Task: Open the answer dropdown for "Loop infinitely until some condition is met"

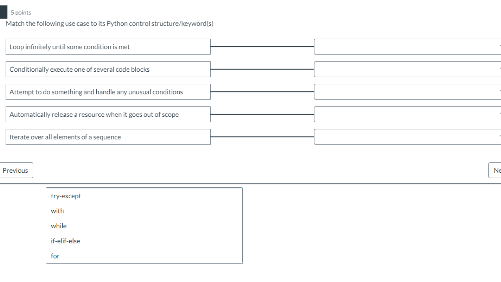Action: pos(407,46)
